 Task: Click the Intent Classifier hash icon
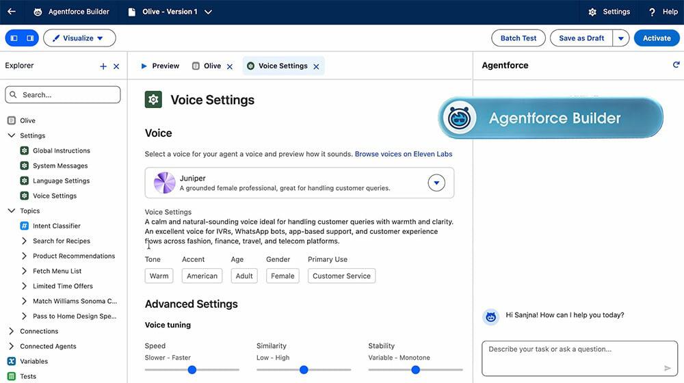(25, 226)
